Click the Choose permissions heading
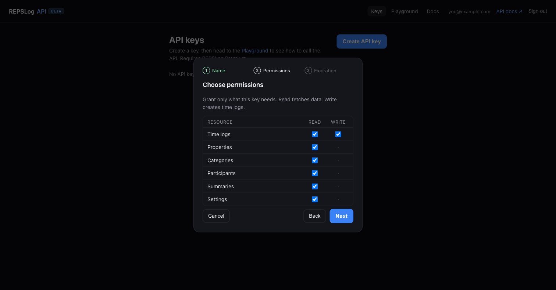The image size is (556, 290). [x=233, y=85]
